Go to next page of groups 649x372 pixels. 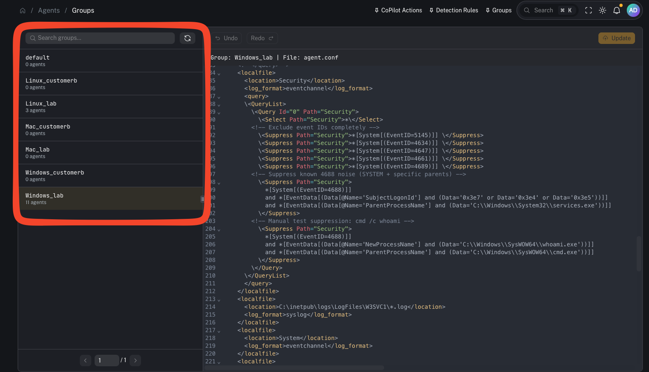[x=135, y=361]
